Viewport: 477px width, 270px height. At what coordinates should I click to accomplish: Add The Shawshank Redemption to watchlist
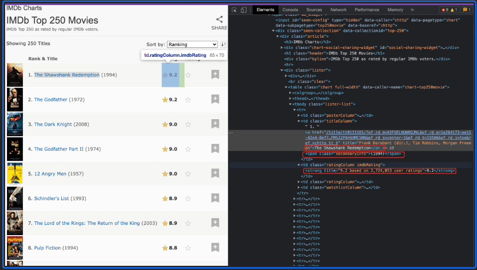(215, 74)
